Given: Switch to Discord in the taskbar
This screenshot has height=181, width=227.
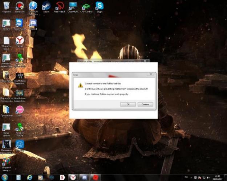Looking at the screenshot, I should (x=84, y=177).
